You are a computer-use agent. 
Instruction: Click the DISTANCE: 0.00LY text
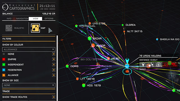148,60
